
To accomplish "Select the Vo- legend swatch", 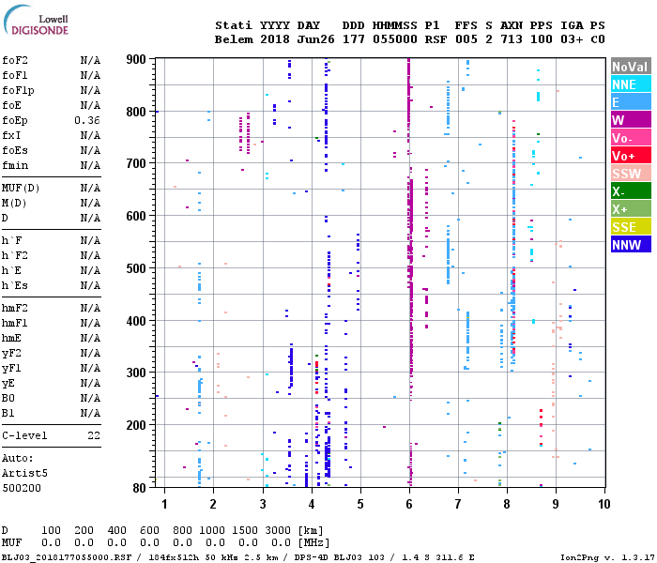I will pyautogui.click(x=631, y=138).
